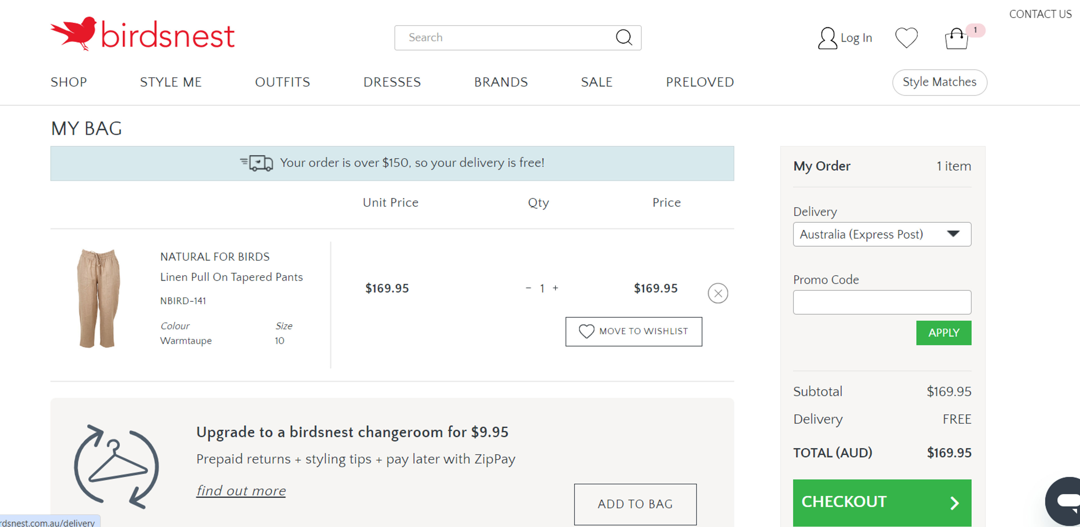Open the STYLE ME menu
This screenshot has width=1080, height=527.
pos(171,82)
